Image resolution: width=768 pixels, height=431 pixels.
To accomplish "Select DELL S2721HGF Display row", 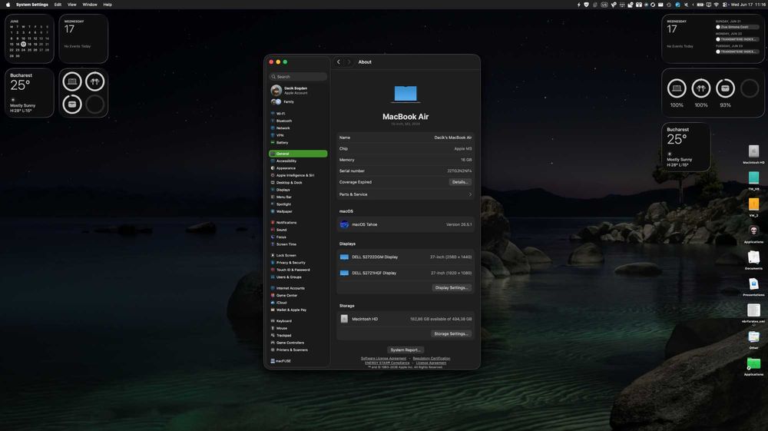I will (405, 273).
